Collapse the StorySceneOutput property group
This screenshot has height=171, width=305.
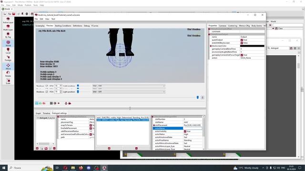click(209, 34)
